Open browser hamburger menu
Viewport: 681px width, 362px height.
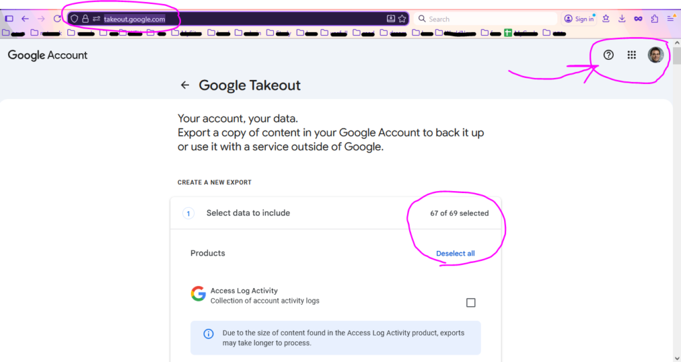tap(670, 19)
